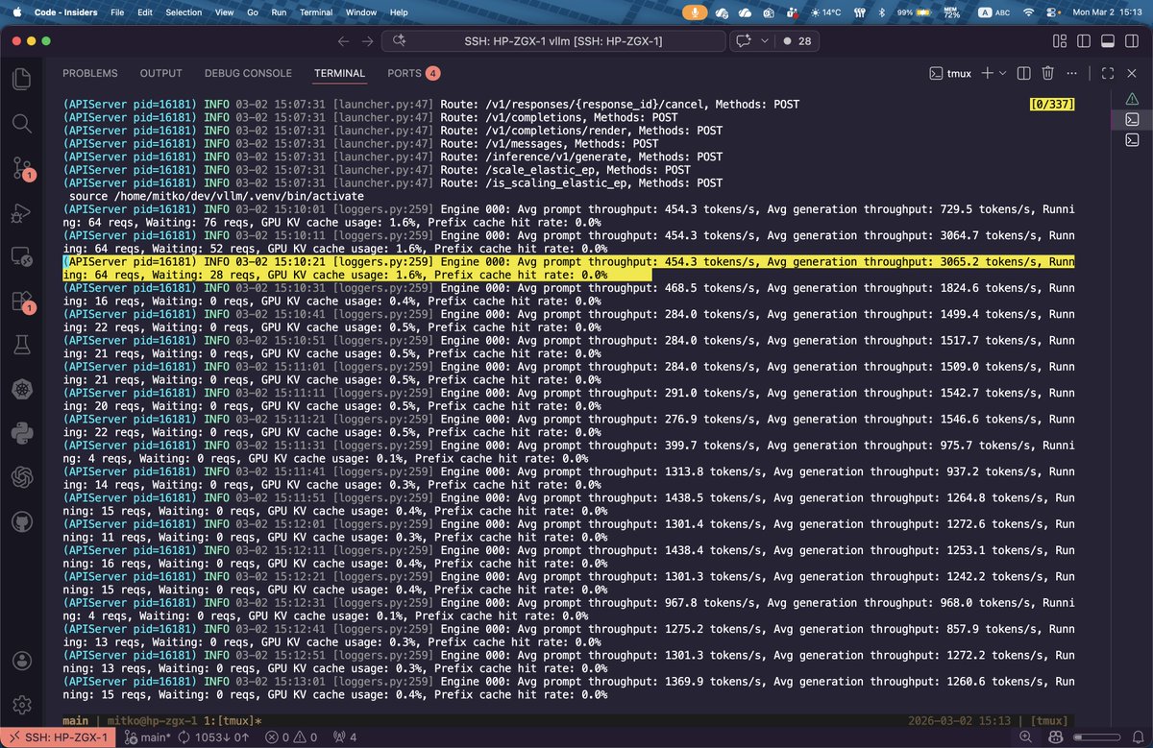Open the errors and warnings status item

[292, 737]
